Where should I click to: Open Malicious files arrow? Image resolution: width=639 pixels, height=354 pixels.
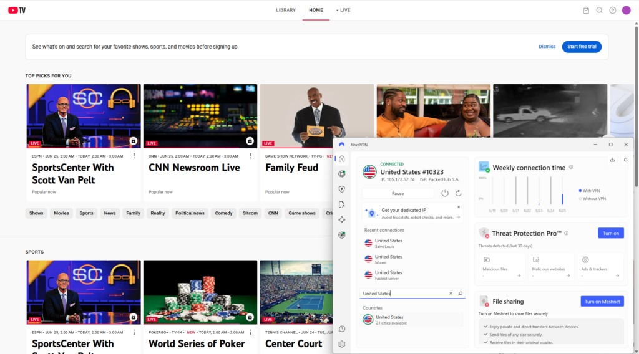[519, 275]
